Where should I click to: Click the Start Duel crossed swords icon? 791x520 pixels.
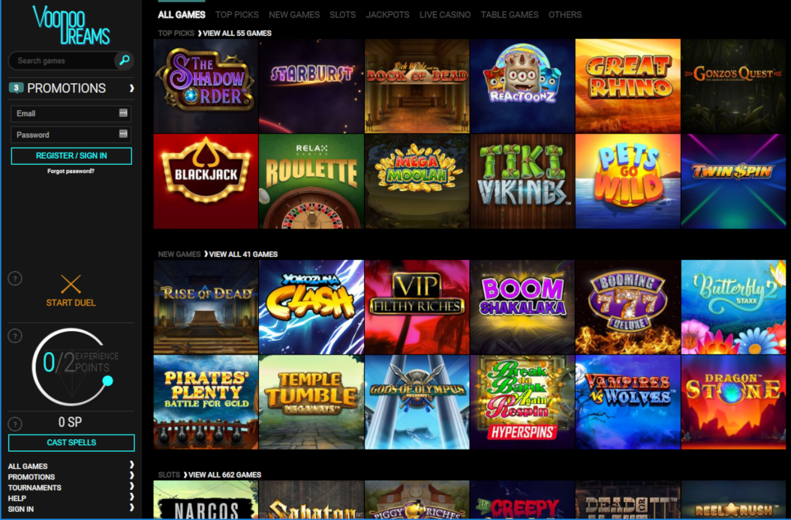[71, 284]
